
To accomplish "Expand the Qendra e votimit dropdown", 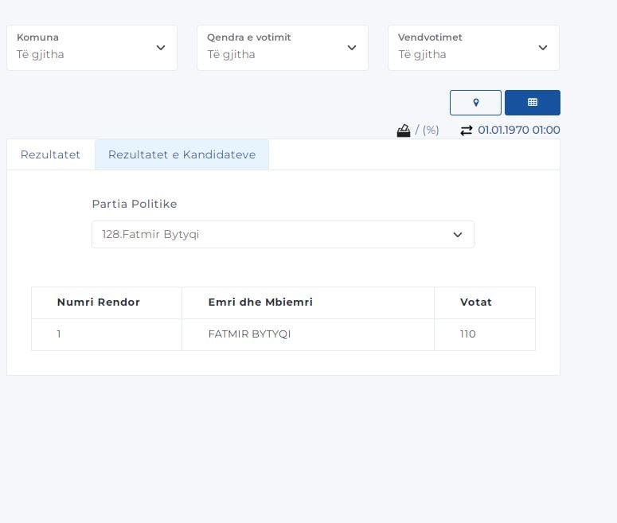I will point(282,48).
